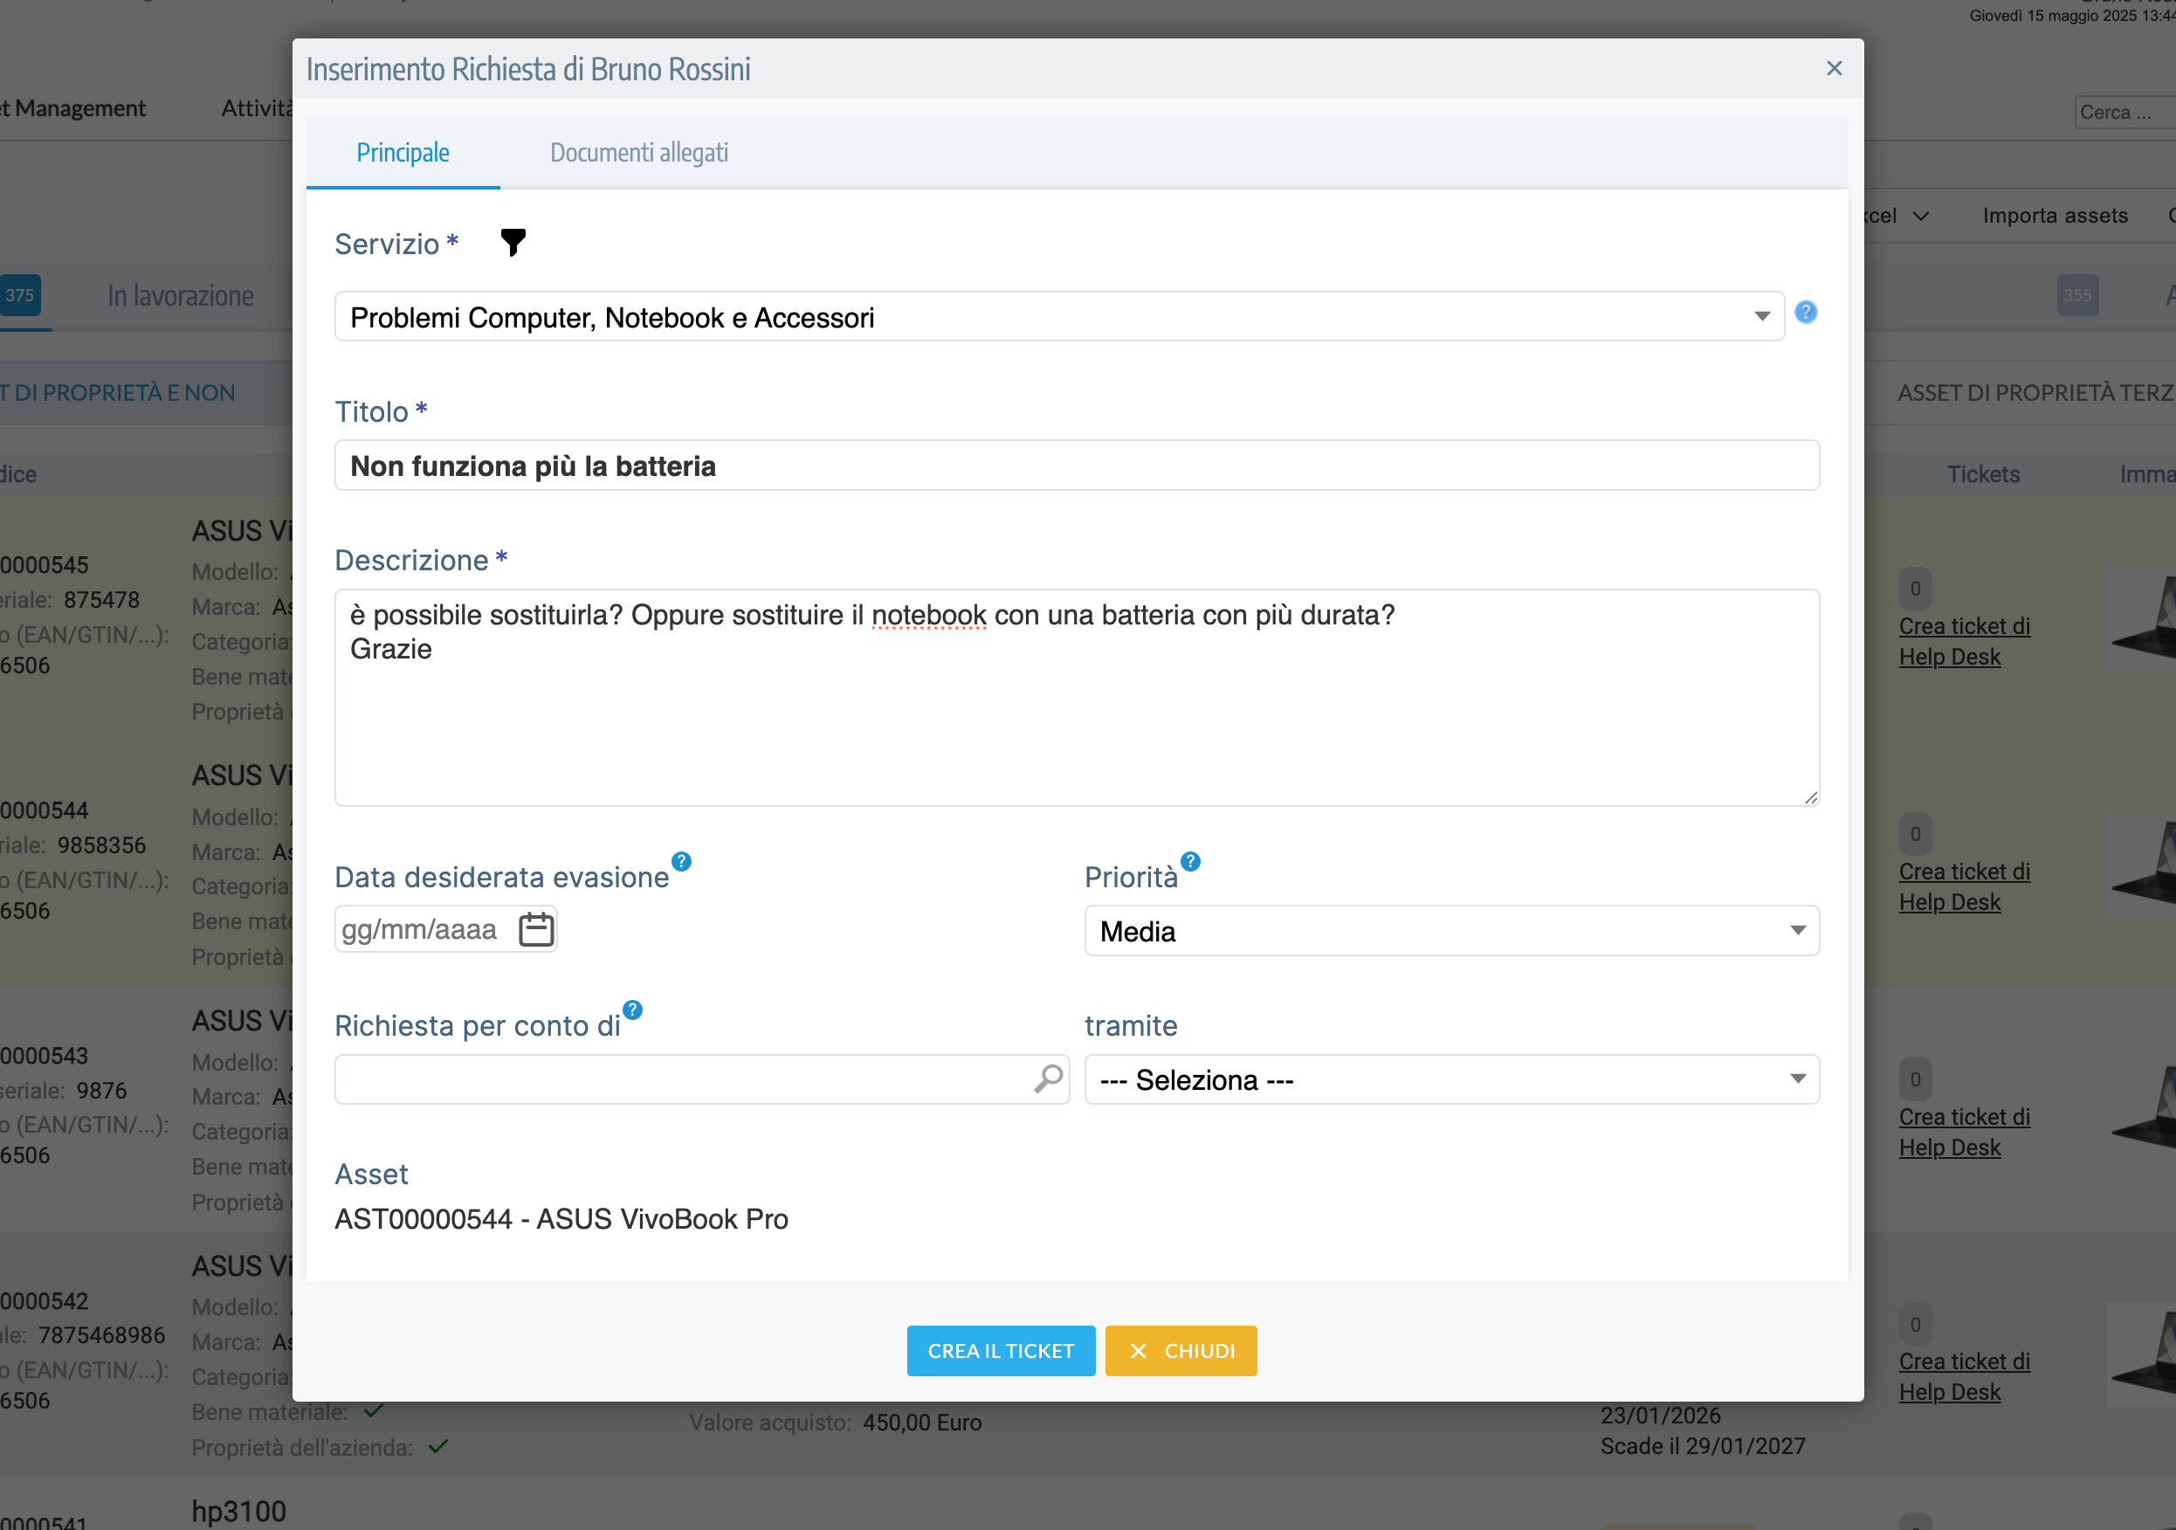The image size is (2176, 1530).
Task: Open the Priorità dropdown showing Media
Action: 1451,931
